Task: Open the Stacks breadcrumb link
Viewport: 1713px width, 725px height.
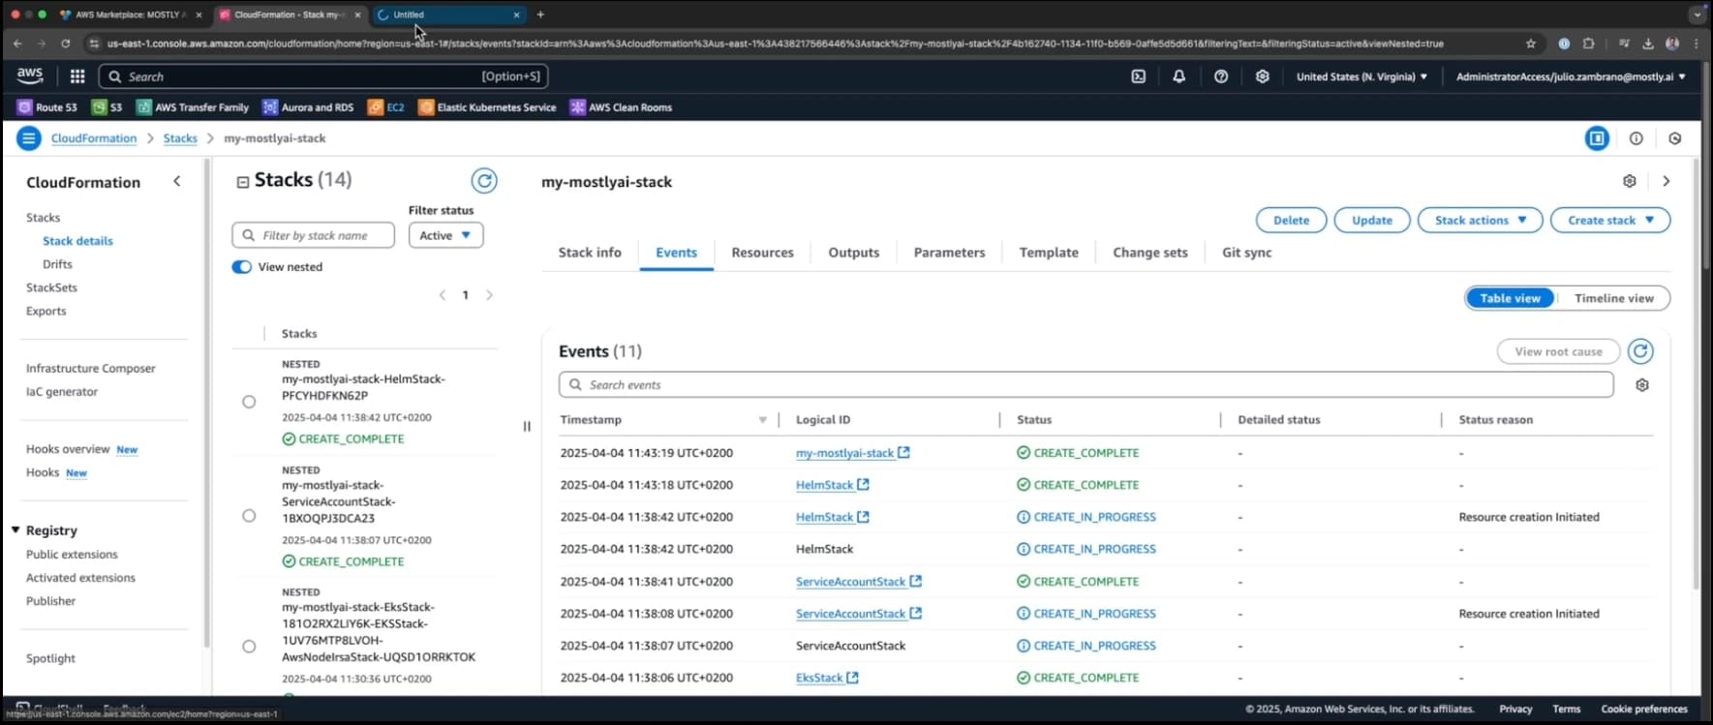Action: point(180,138)
